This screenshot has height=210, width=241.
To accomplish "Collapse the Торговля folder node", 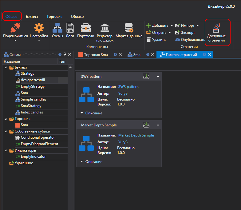I will [x=6, y=119].
